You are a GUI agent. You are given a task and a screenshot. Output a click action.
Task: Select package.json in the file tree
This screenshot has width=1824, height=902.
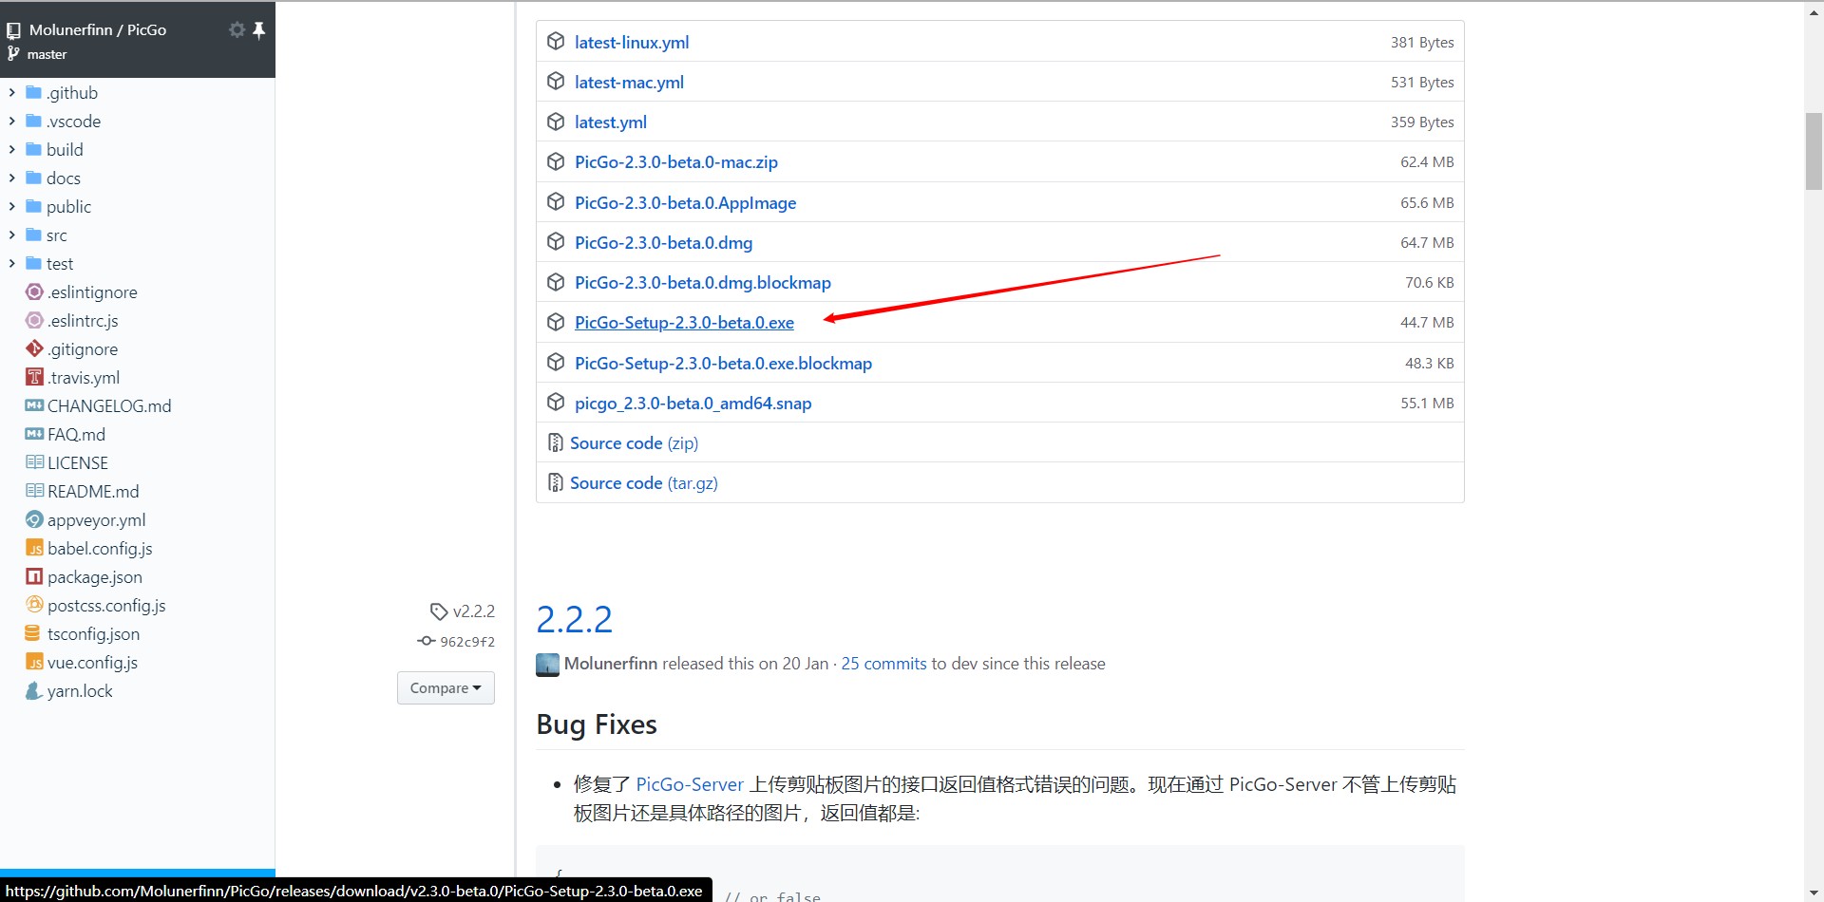(x=95, y=577)
